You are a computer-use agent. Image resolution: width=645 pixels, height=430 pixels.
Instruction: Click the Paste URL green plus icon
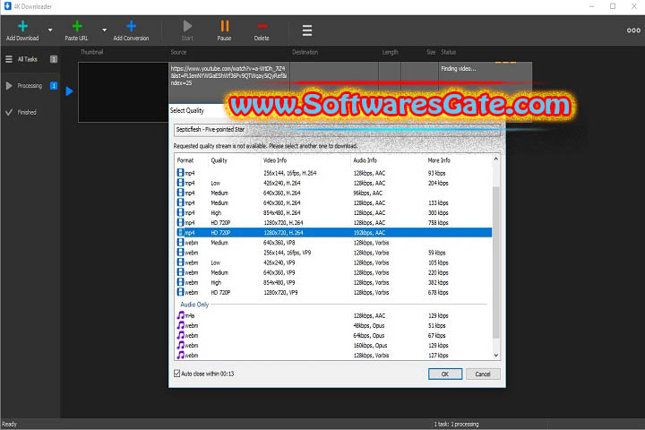coord(77,26)
